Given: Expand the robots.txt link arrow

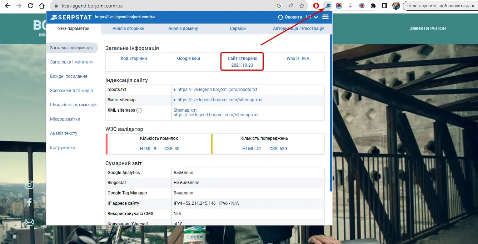Looking at the screenshot, I should [x=175, y=90].
